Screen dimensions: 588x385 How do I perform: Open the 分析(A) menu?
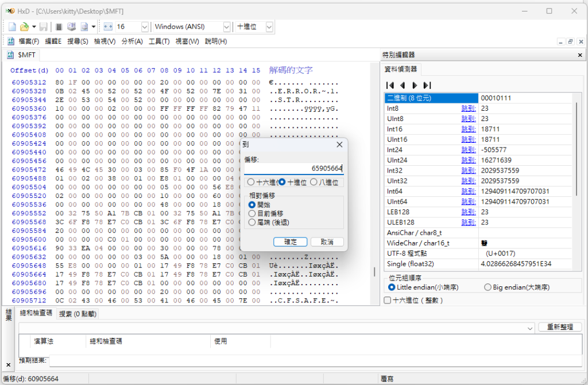(x=132, y=41)
